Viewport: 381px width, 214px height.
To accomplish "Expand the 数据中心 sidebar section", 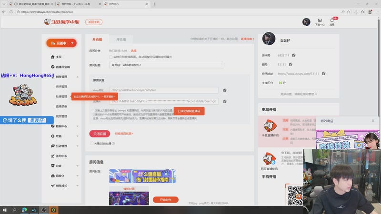I will pos(77,126).
